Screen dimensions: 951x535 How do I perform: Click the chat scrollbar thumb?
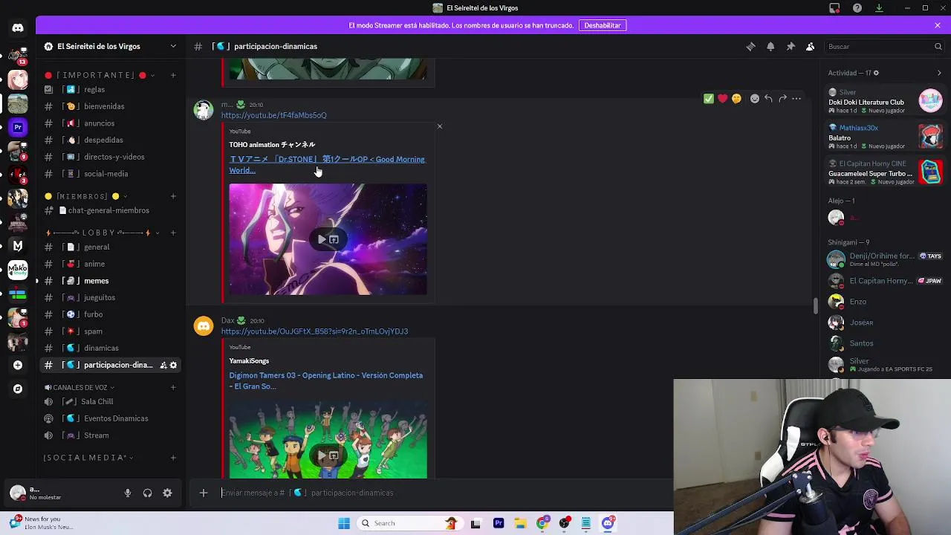(815, 305)
